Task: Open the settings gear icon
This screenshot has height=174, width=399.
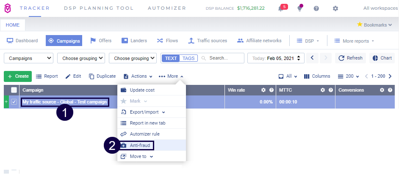Action: pos(335,8)
